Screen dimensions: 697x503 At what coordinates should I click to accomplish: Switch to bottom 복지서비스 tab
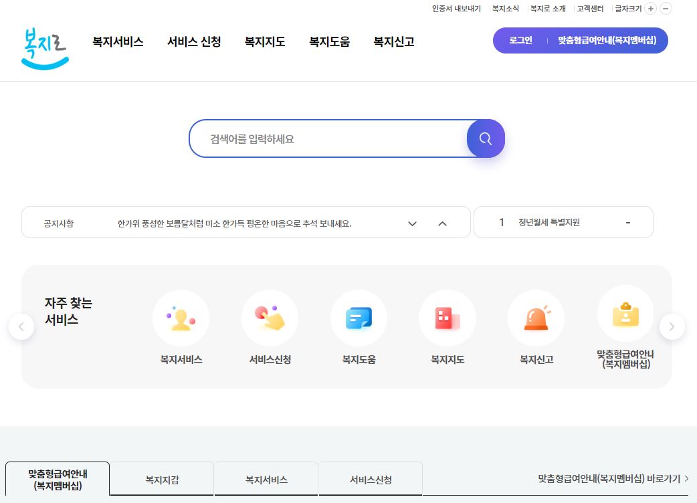click(266, 479)
